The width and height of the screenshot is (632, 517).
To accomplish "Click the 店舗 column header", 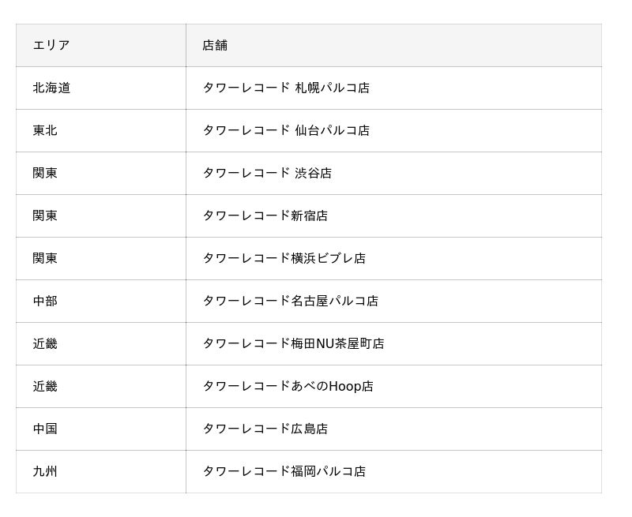I will [215, 45].
